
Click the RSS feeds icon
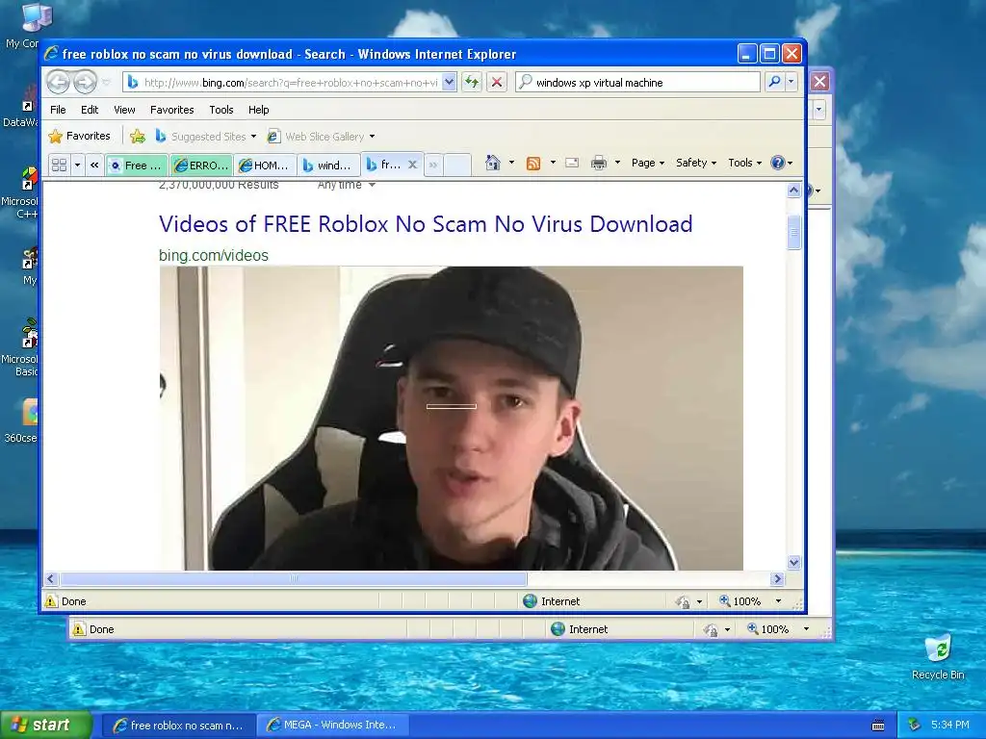click(533, 164)
